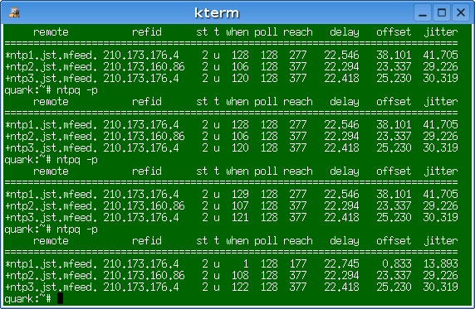This screenshot has height=309, width=475.
Task: Click the terminal cursor block after the last prompt
Action: pos(61,298)
